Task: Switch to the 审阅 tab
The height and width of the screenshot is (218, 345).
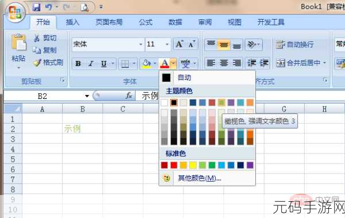Action: click(205, 22)
